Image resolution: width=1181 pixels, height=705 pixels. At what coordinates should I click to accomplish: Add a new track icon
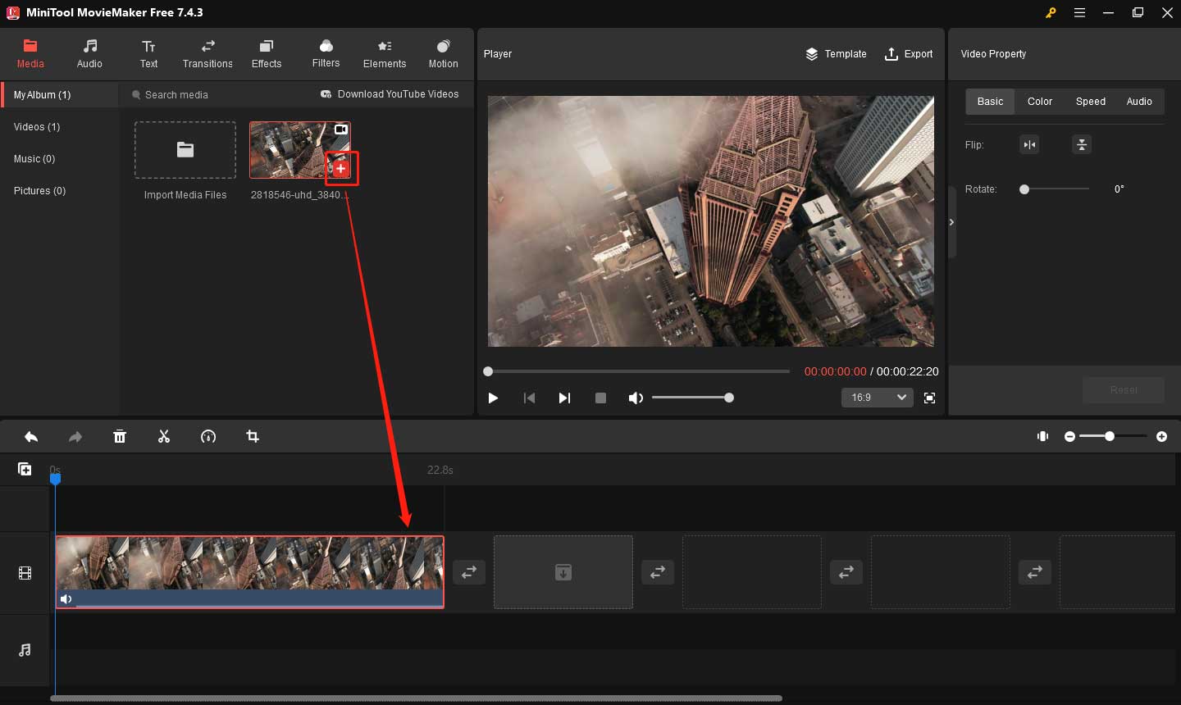[25, 469]
